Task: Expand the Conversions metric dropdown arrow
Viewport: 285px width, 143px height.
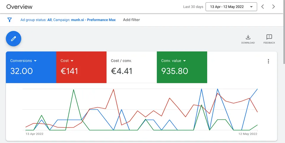Action: point(35,61)
